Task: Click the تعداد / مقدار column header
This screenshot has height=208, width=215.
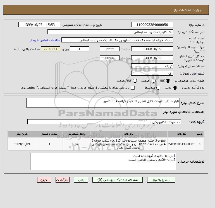Action: pos(49,134)
